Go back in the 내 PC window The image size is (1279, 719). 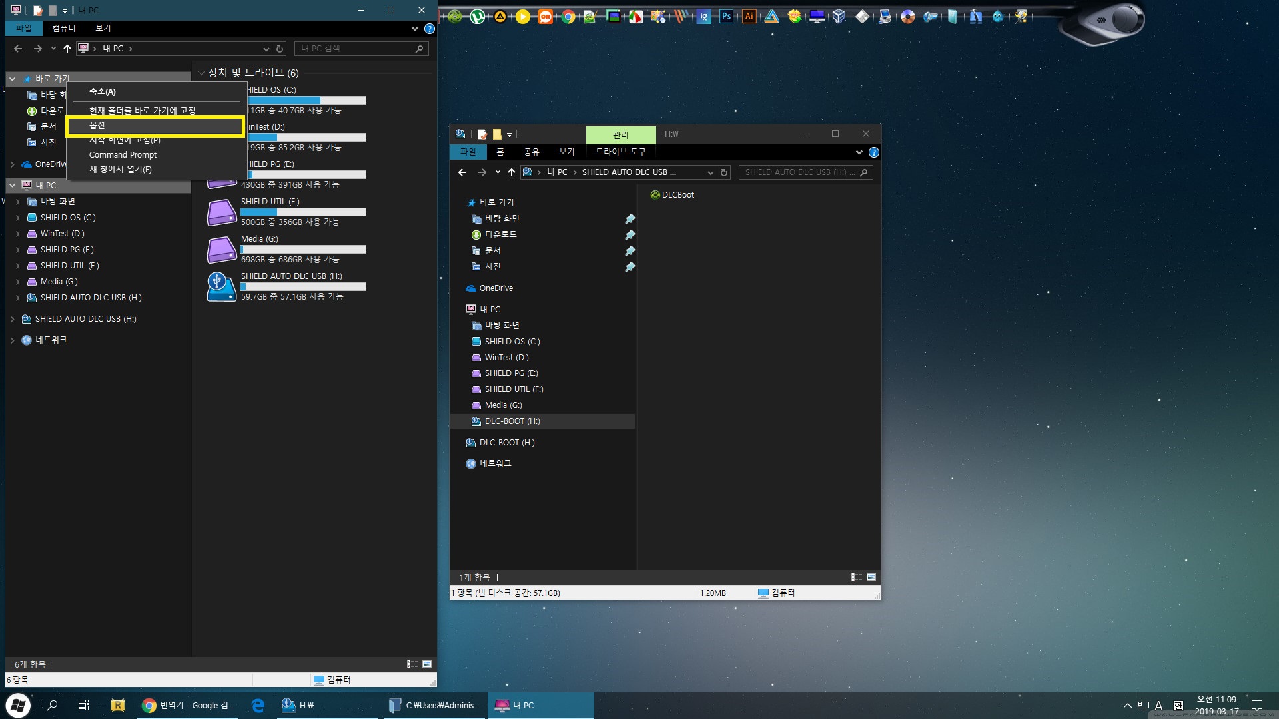[18, 49]
